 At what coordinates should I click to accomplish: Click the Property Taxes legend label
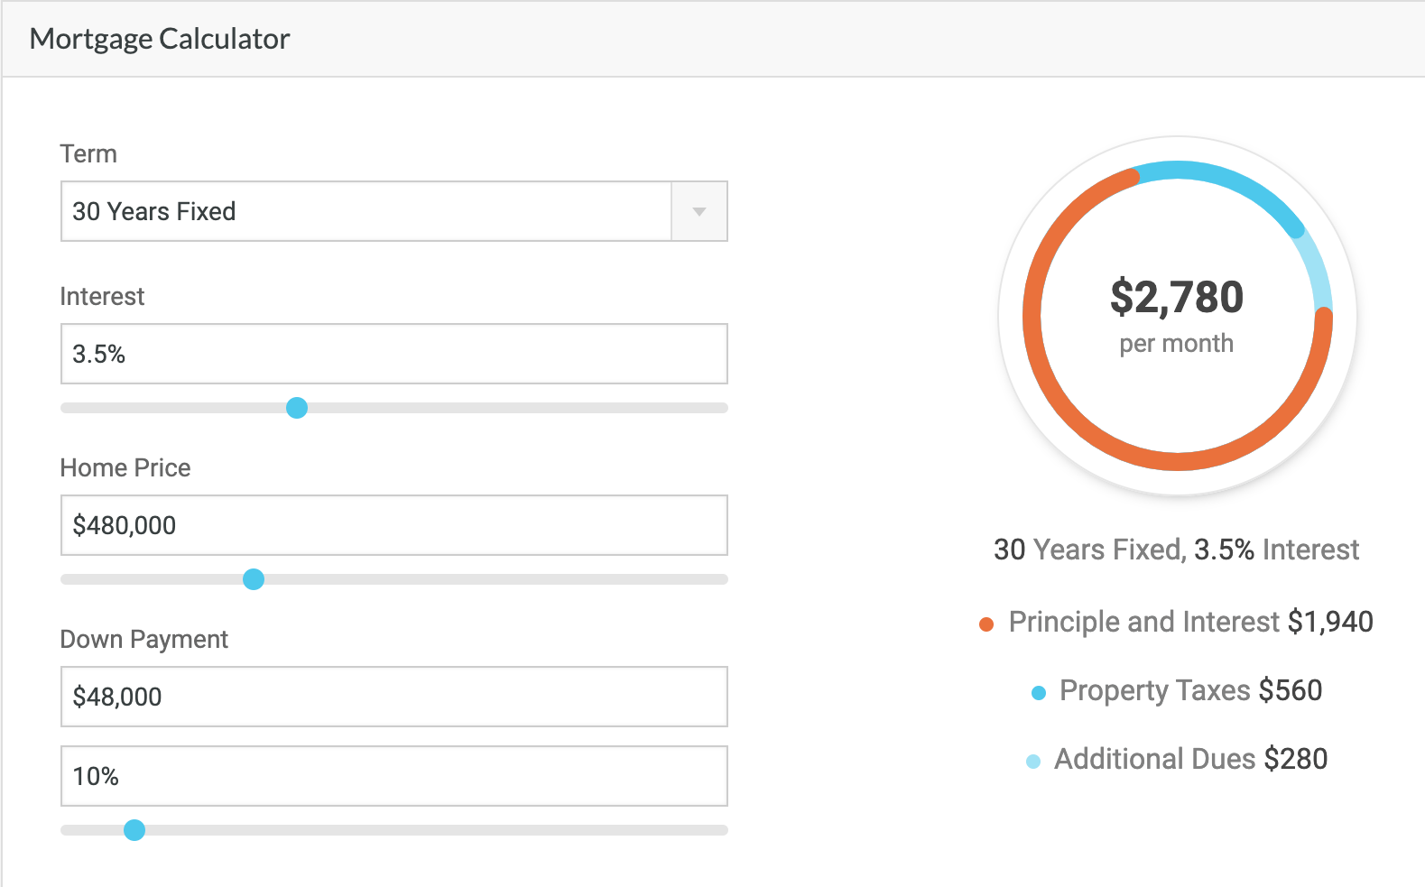click(x=1154, y=690)
